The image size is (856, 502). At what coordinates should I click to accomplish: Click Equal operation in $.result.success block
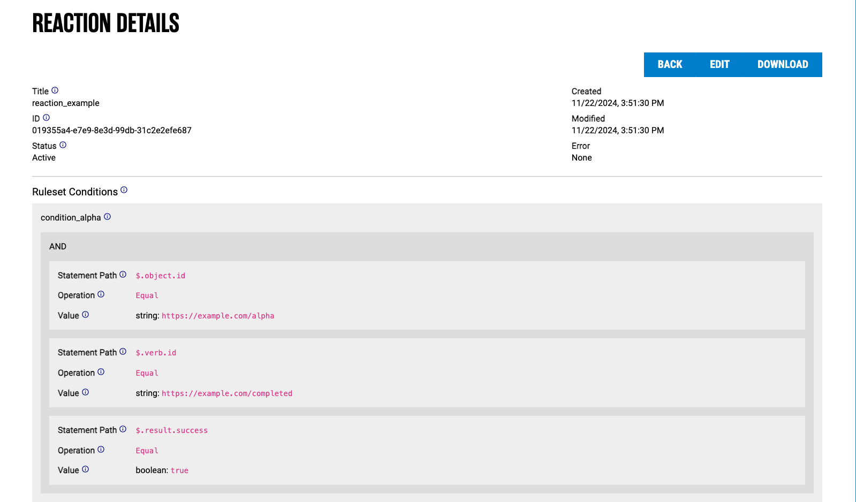tap(147, 451)
